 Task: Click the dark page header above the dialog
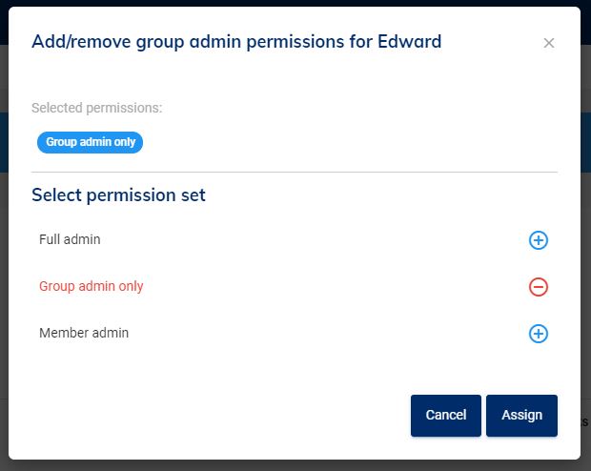tap(286, 3)
